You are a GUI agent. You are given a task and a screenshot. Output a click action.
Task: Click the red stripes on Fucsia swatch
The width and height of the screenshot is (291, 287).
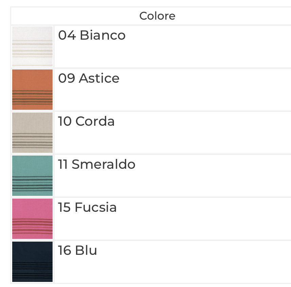pyautogui.click(x=33, y=226)
